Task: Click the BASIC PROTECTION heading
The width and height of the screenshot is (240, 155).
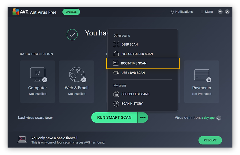Action: point(36,54)
